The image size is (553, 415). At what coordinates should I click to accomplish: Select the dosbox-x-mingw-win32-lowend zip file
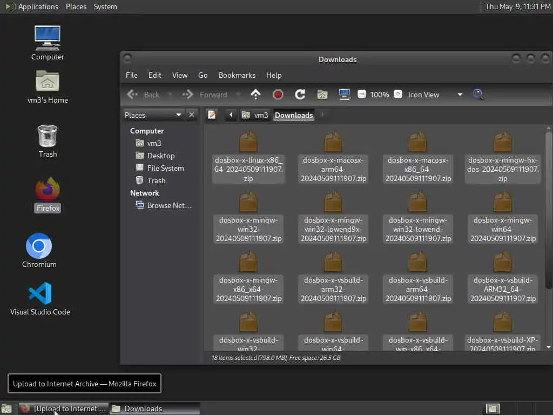tap(418, 217)
